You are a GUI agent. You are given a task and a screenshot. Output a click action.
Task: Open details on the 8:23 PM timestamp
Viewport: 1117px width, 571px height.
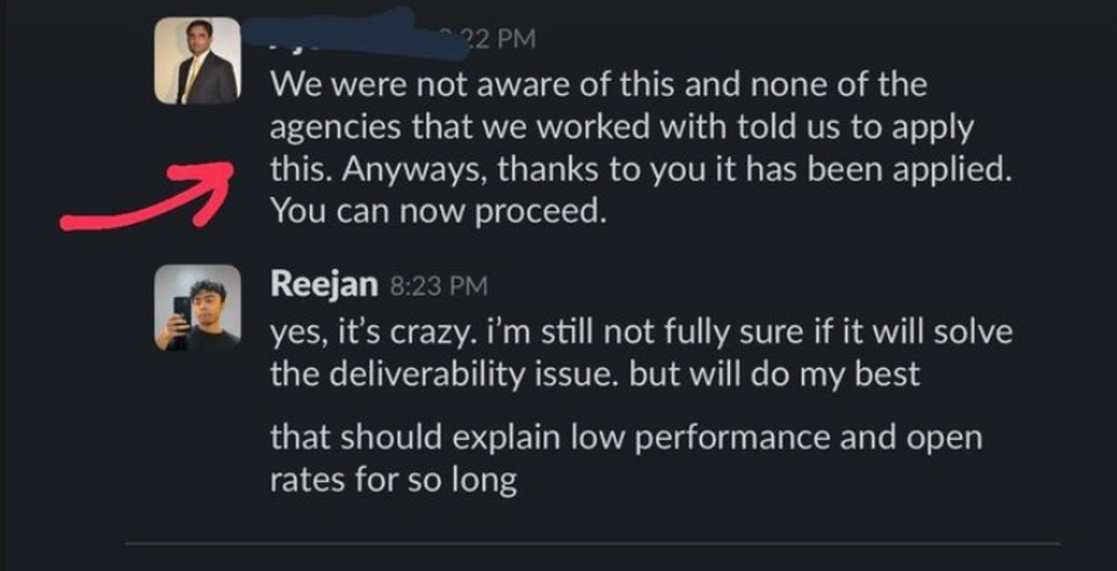(437, 284)
